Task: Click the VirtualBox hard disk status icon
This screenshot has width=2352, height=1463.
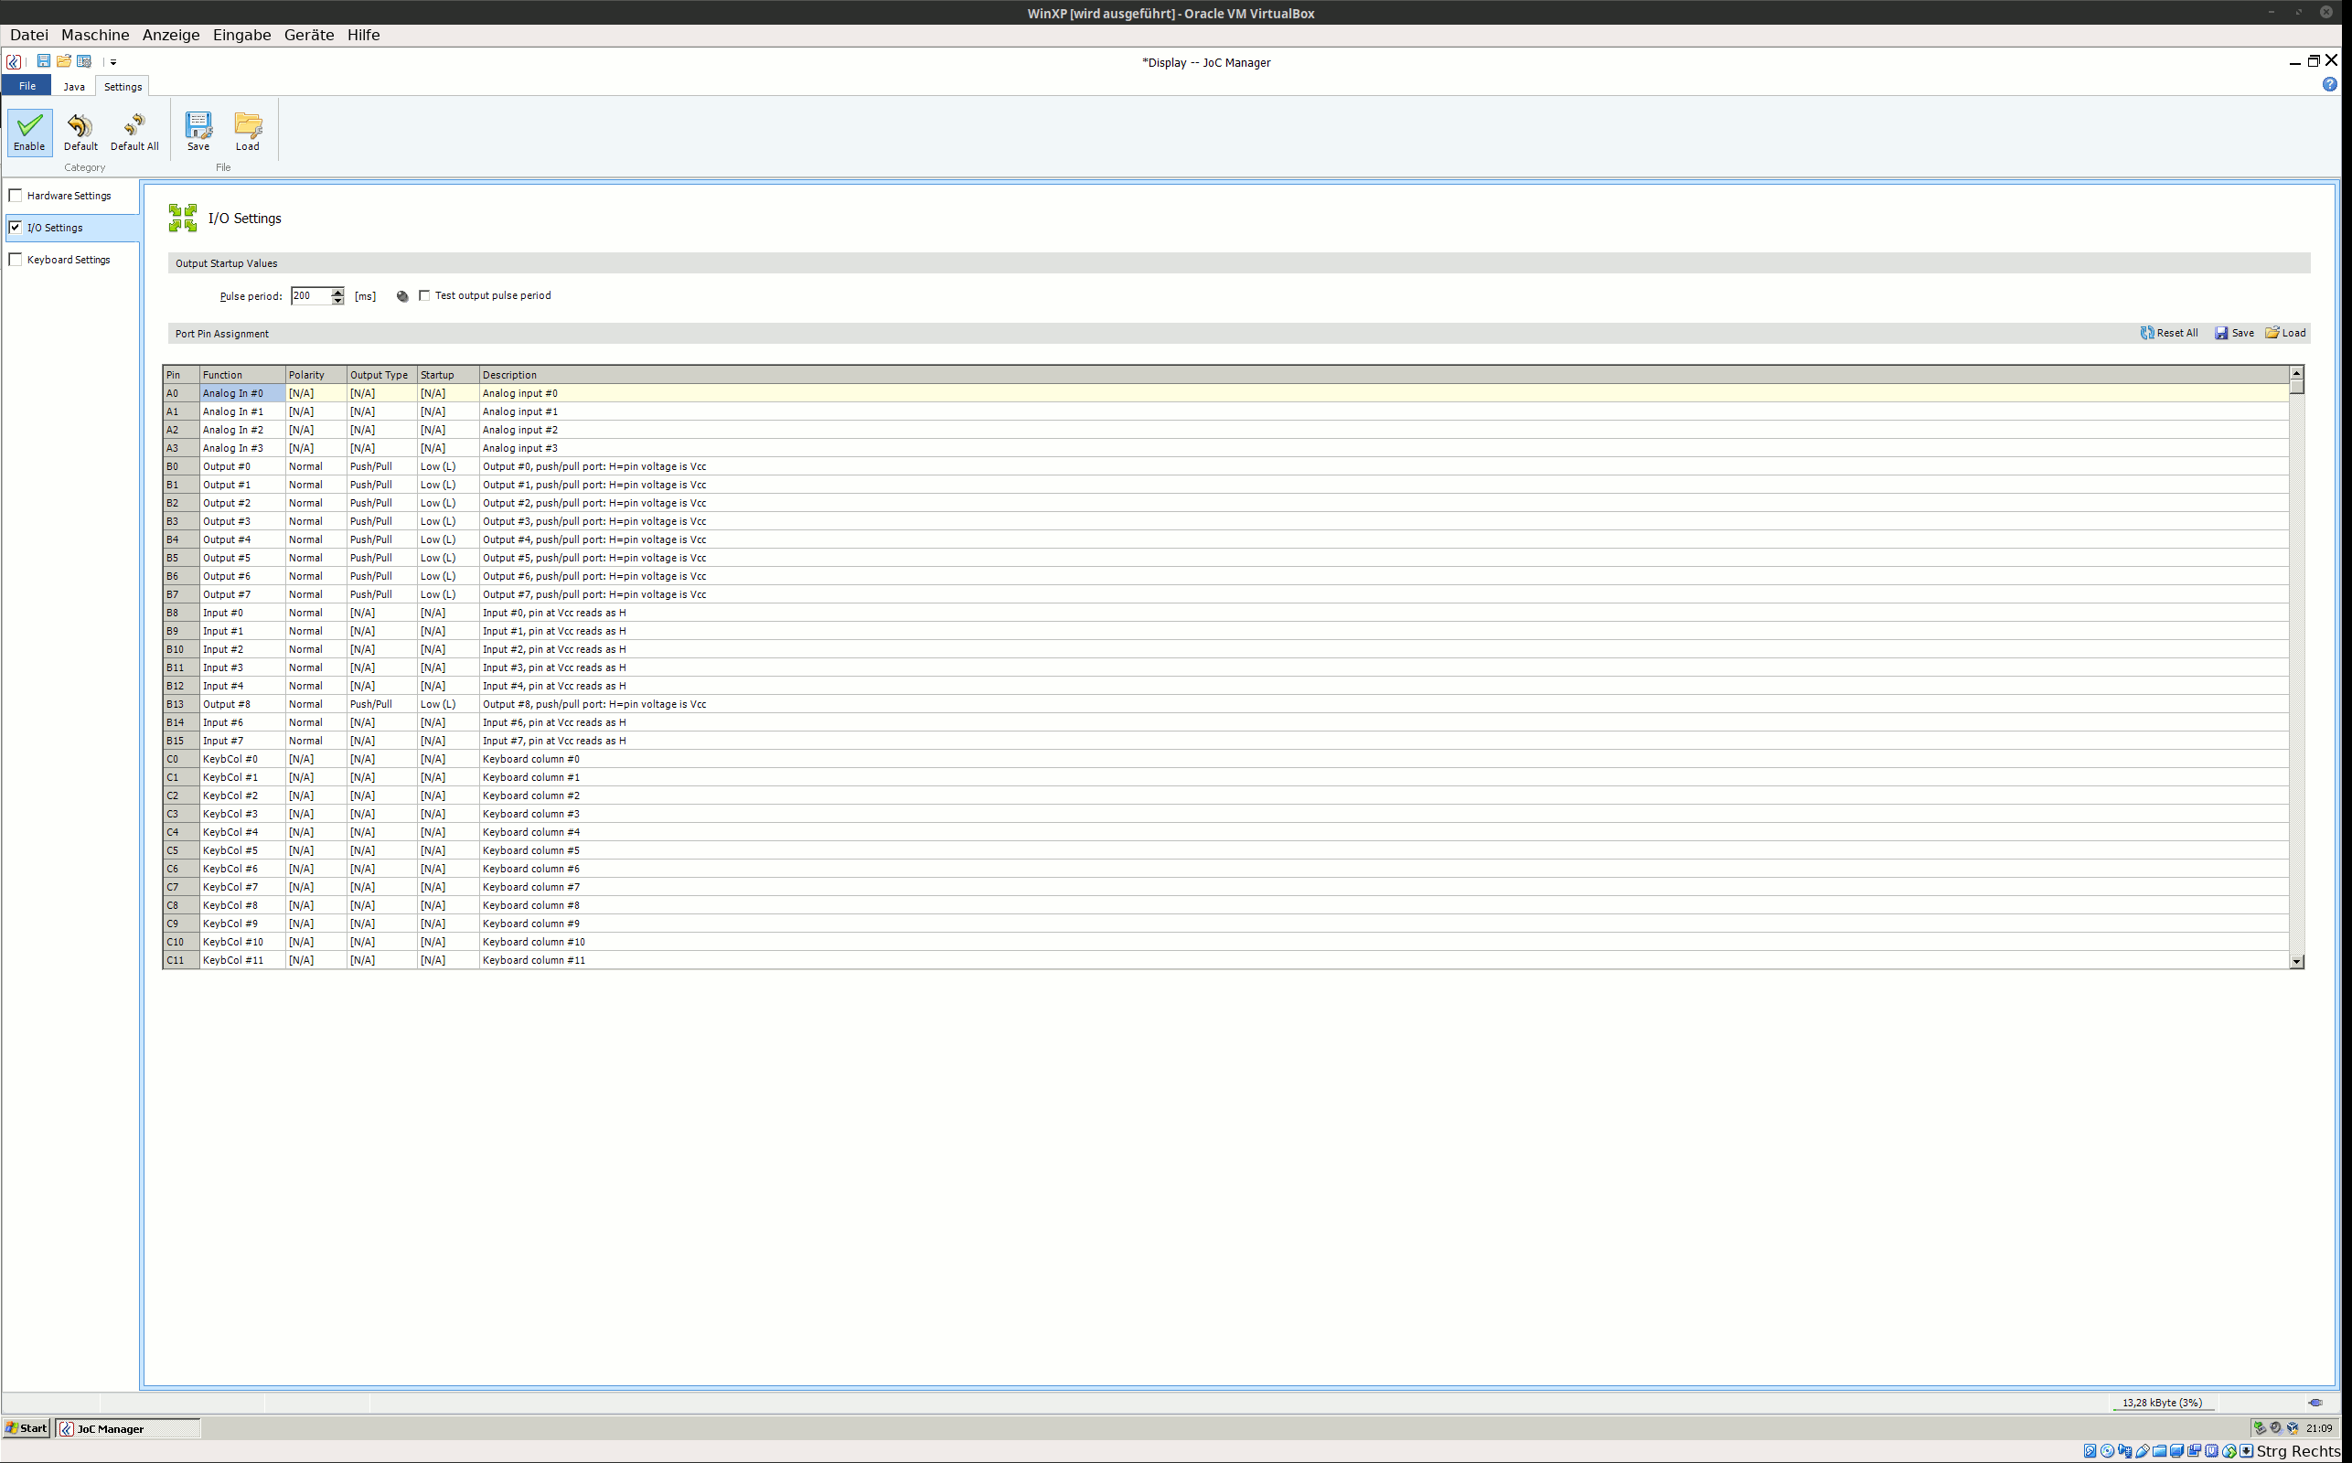Action: (2090, 1451)
